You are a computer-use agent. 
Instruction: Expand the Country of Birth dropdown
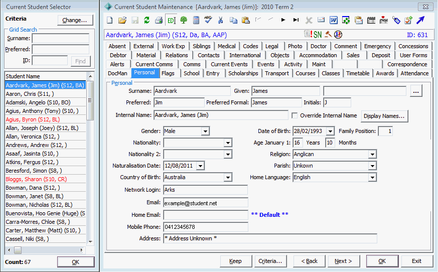click(x=228, y=178)
